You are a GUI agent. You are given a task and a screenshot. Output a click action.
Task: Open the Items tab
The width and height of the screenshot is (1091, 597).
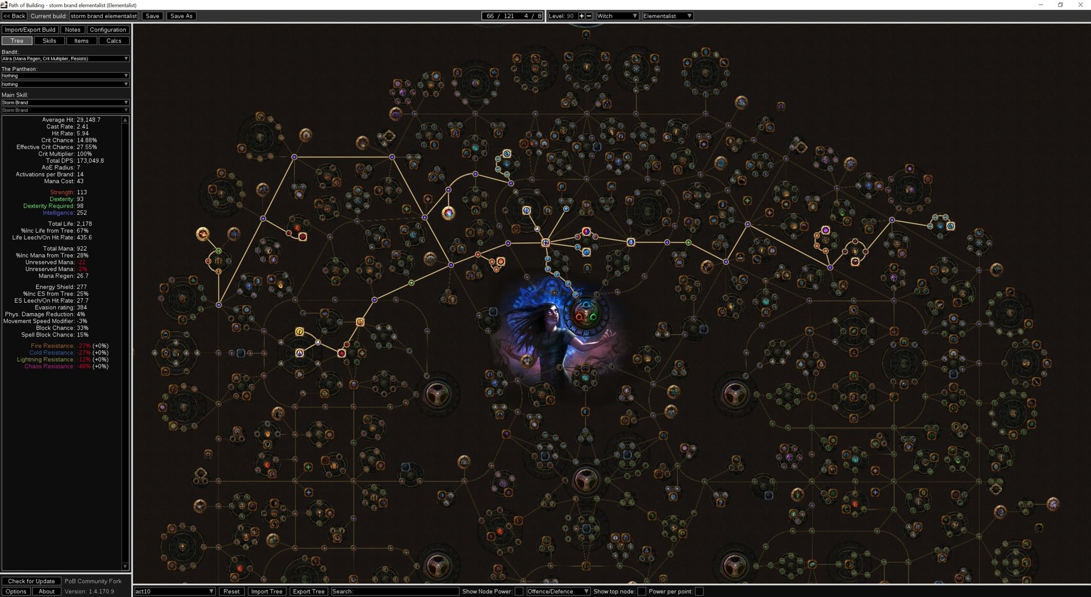[x=81, y=41]
